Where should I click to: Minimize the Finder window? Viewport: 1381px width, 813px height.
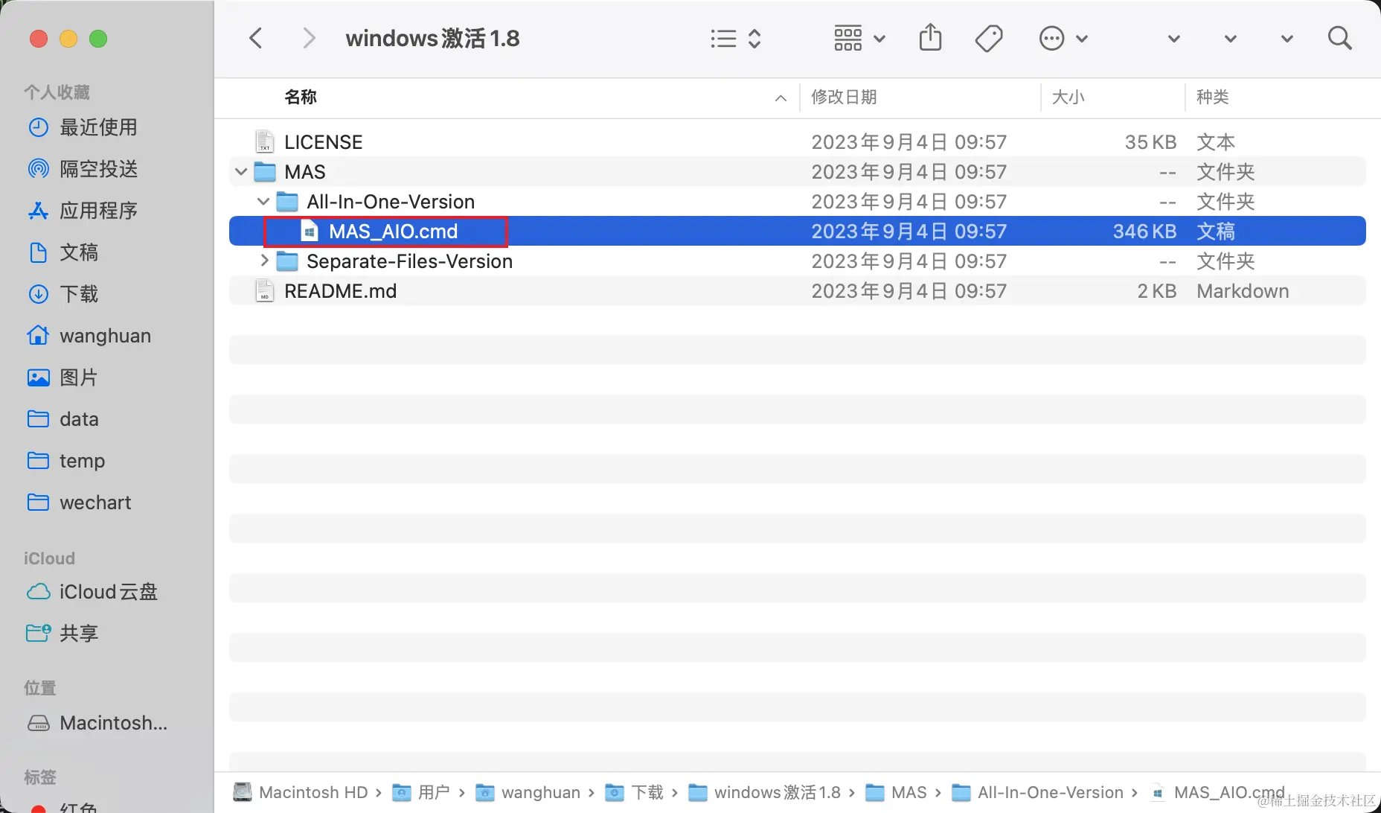68,39
